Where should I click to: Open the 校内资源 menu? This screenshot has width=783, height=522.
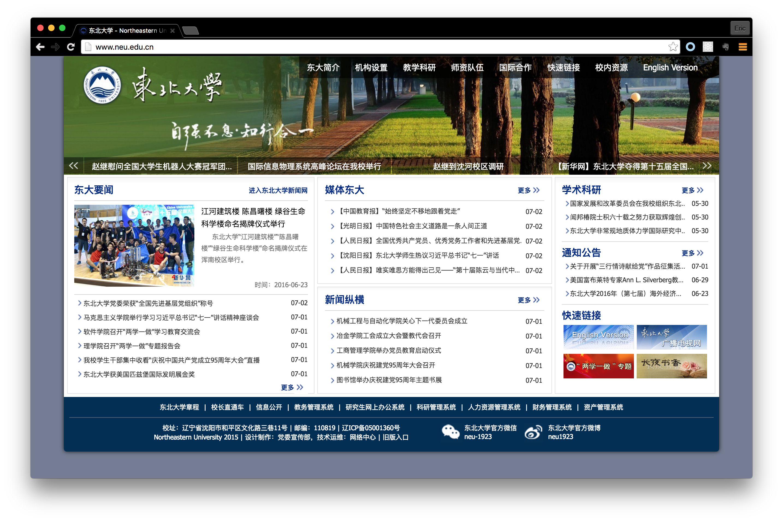(612, 68)
